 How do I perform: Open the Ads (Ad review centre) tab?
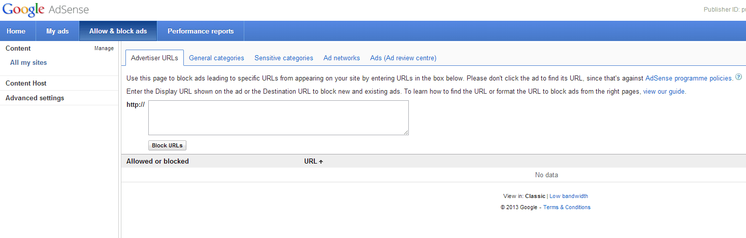pyautogui.click(x=403, y=58)
